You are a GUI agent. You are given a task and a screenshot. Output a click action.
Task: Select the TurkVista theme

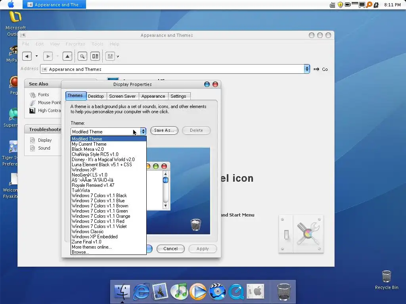tap(109, 190)
